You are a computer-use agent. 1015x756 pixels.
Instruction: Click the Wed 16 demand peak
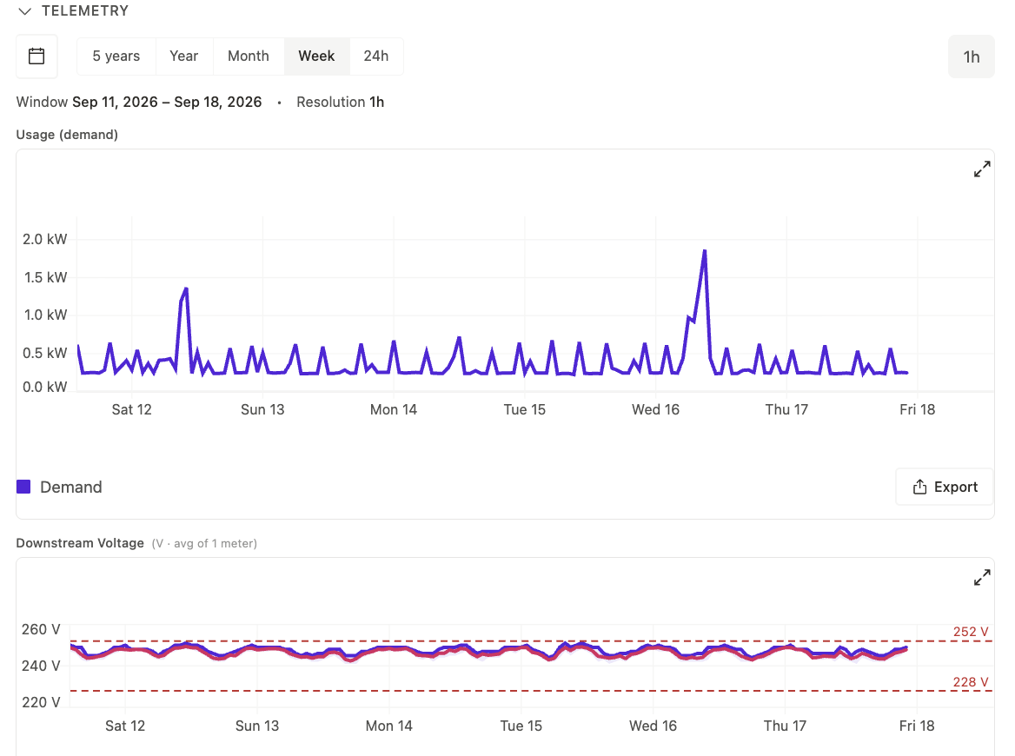coord(704,251)
